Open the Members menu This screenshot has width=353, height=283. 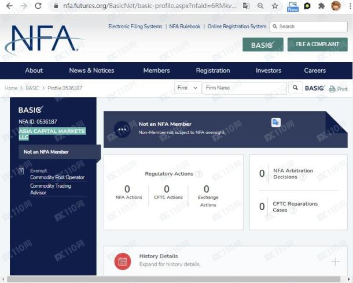(x=156, y=70)
